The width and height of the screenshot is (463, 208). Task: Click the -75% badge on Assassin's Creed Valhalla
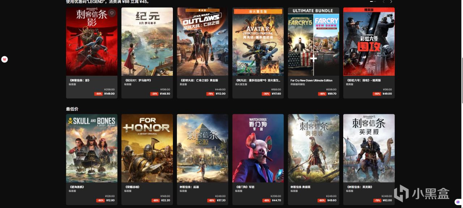tap(377, 200)
